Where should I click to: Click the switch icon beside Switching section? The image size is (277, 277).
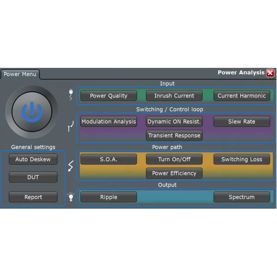tap(71, 126)
